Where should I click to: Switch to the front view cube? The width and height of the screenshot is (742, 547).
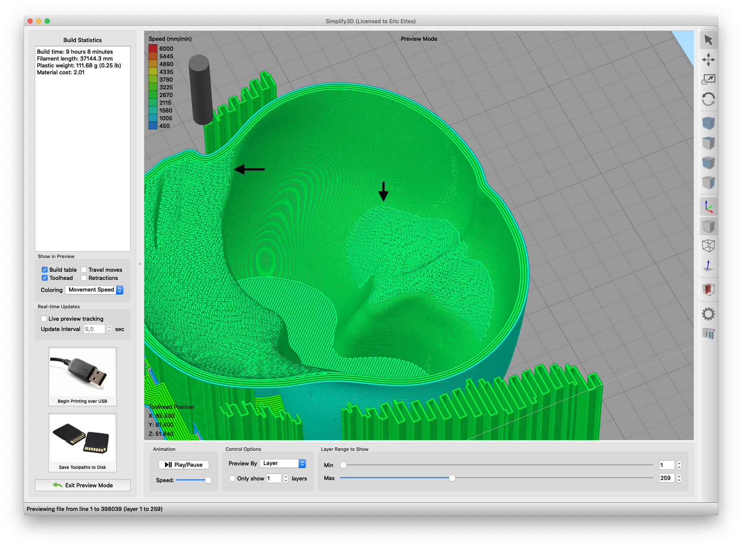708,163
